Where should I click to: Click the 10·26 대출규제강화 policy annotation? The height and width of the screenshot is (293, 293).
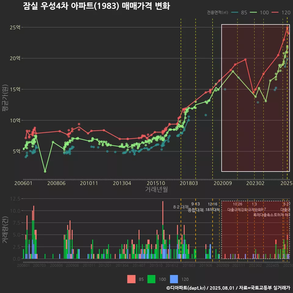237,207
